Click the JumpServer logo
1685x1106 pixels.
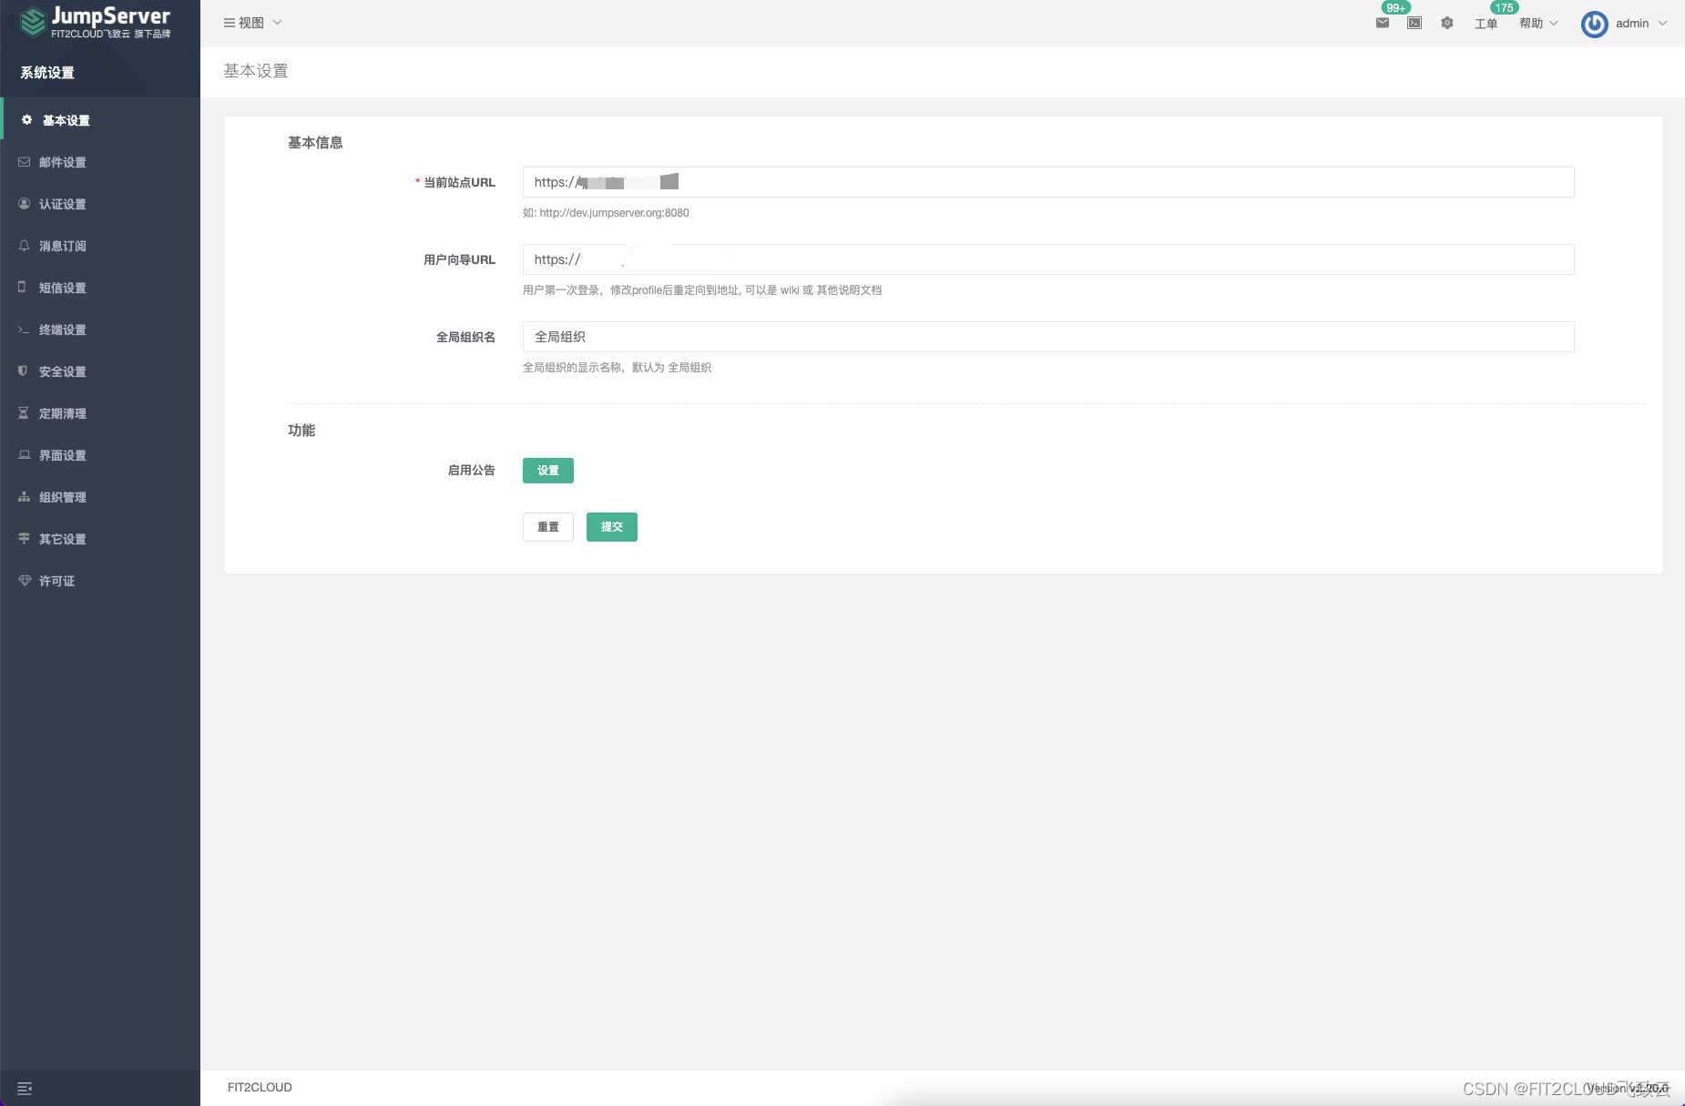coord(95,23)
